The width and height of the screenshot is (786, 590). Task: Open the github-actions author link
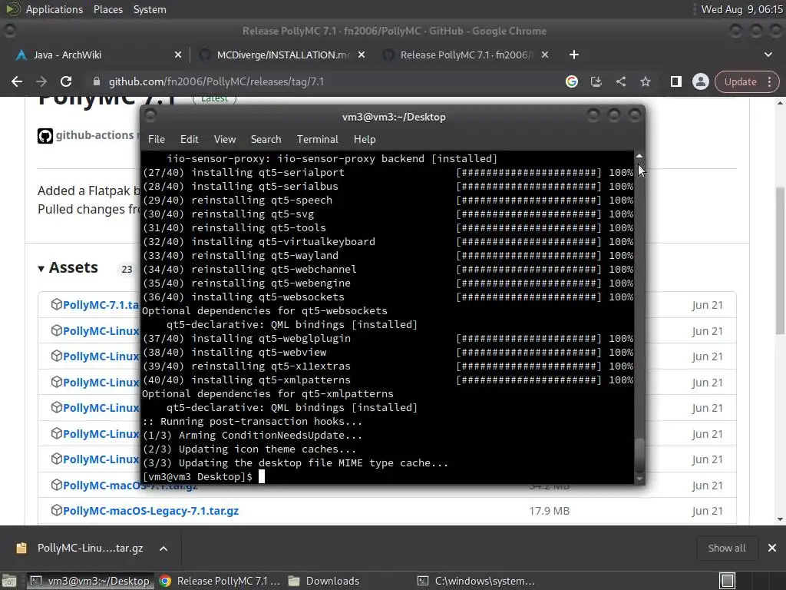94,135
